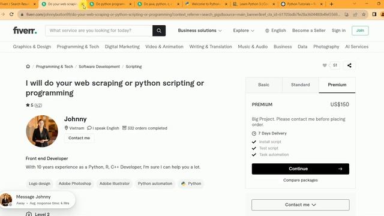This screenshot has height=216, width=384.
Task: Open the Music & Audio category
Action: click(253, 47)
